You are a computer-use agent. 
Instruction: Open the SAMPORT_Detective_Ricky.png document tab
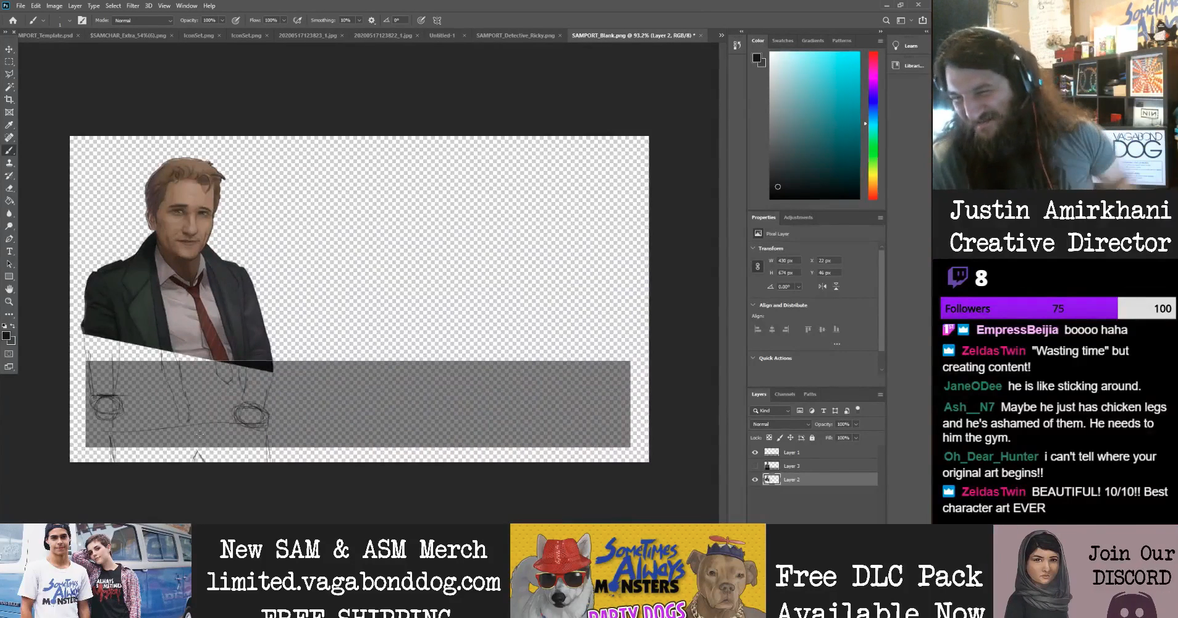pyautogui.click(x=515, y=35)
